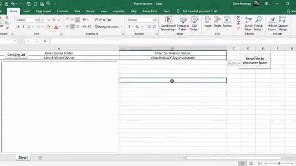Toggle Italic formatting
This screenshot has width=296, height=166.
click(24, 27)
